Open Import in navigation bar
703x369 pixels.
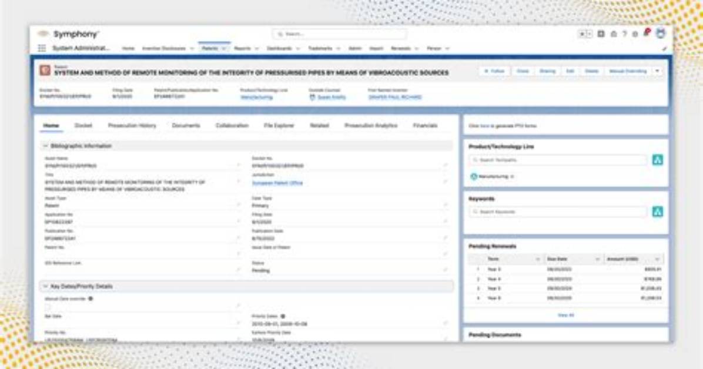point(376,48)
